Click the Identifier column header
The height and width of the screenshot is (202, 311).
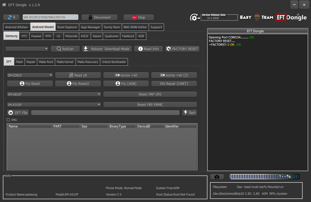[x=180, y=126]
